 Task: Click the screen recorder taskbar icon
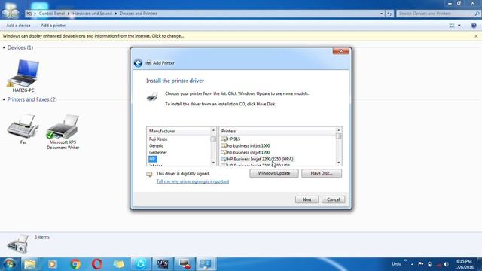185,264
